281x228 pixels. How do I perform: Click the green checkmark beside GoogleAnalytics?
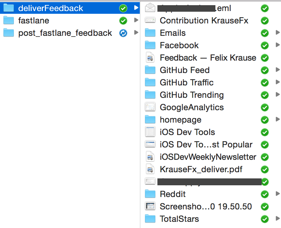point(265,107)
